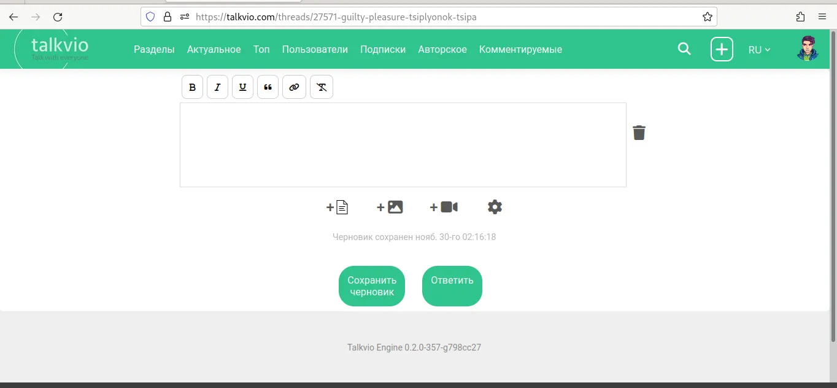Reload the page in the browser
This screenshot has width=837, height=388.
coord(58,17)
